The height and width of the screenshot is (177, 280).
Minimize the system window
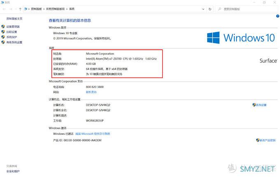[254, 2]
